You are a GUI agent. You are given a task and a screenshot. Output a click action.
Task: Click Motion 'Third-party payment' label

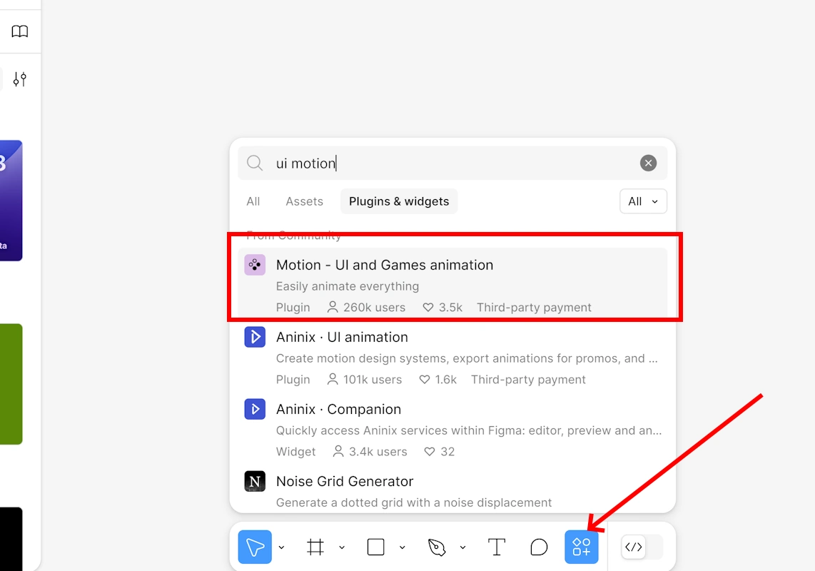(534, 308)
